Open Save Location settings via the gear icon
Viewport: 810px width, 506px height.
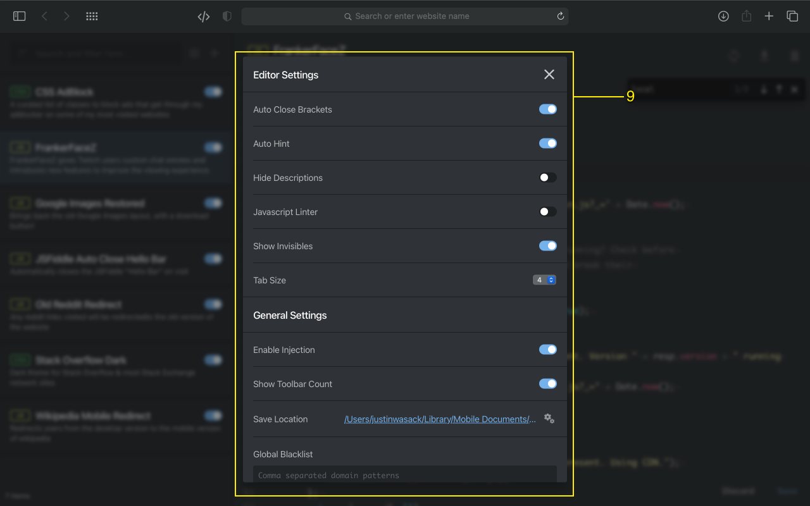tap(549, 418)
